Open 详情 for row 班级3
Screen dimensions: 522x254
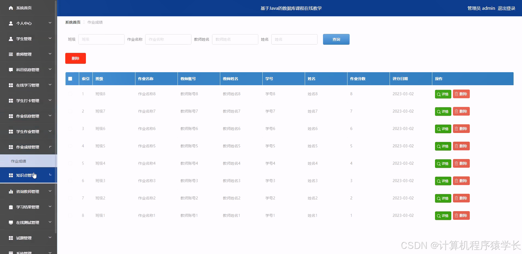(443, 181)
